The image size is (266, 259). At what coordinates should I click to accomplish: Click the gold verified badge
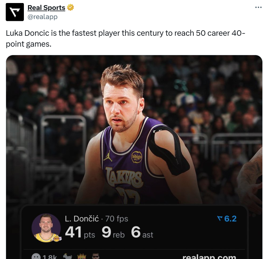[70, 8]
